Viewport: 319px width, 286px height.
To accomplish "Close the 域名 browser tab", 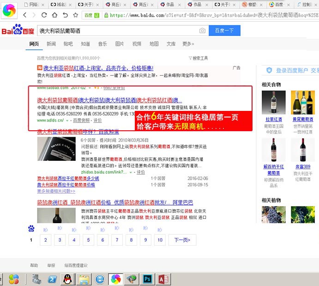I will click(70, 5).
